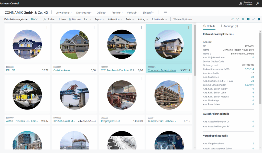Open the Kalkulation dropdown

(x=115, y=19)
